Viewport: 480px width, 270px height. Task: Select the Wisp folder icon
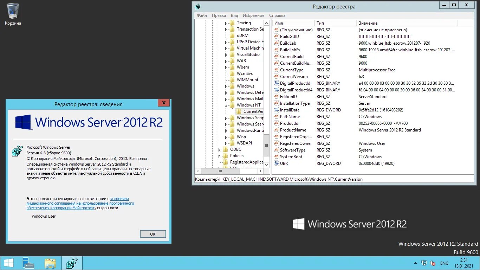coord(232,137)
